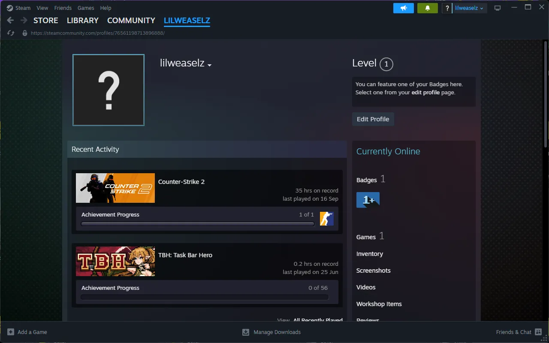549x343 pixels.
Task: Open the Screenshots link
Action: (x=374, y=271)
